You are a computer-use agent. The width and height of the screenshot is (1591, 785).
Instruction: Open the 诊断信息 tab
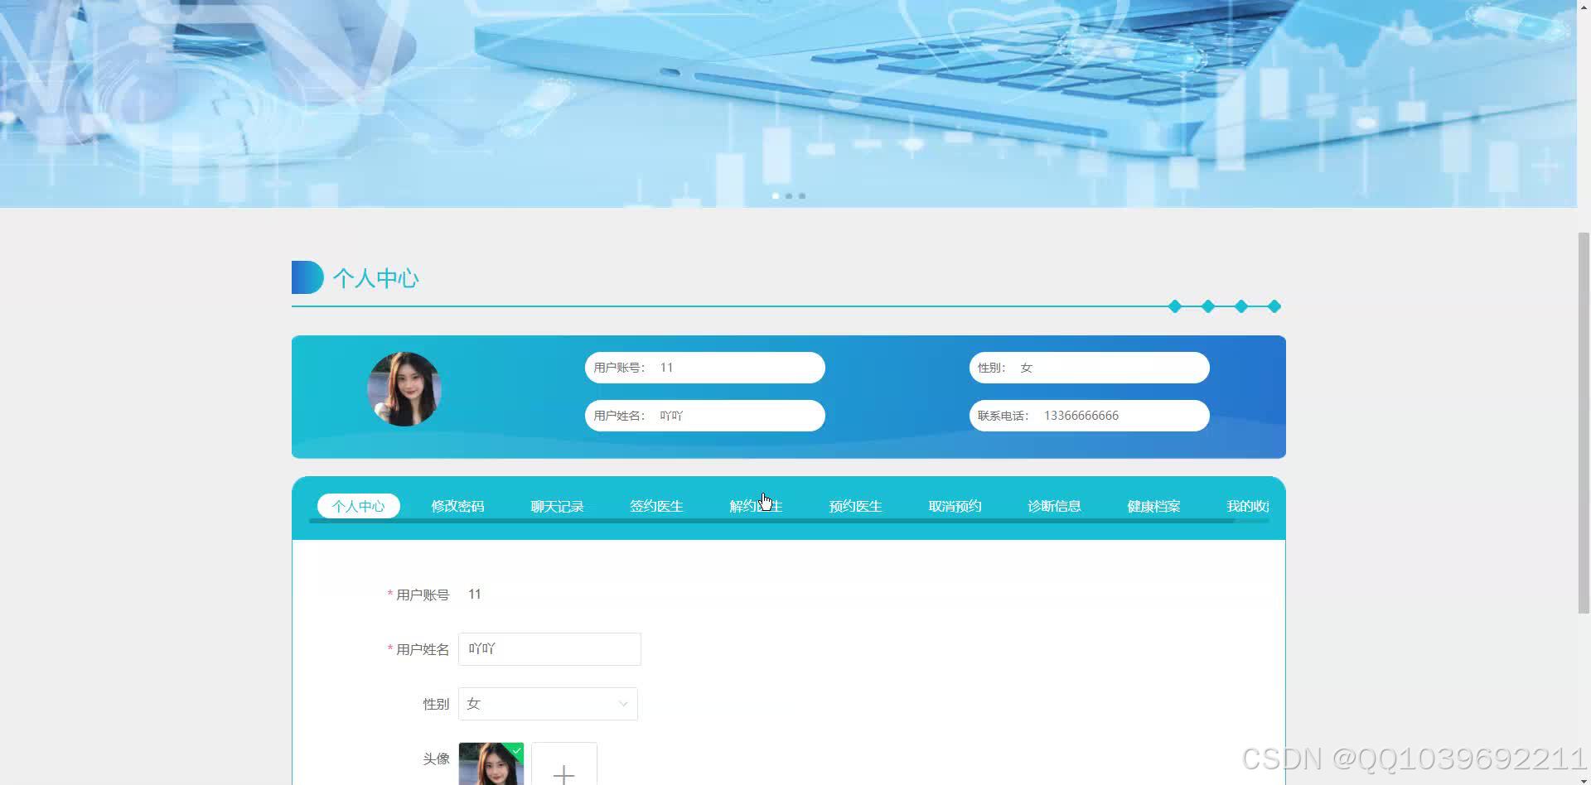pos(1054,506)
